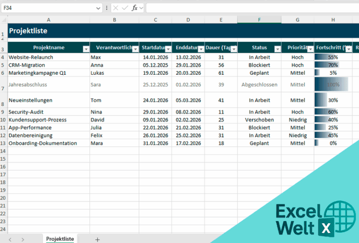This screenshot has height=243, width=359.
Task: Select row 13 header
Action: (x=3, y=143)
